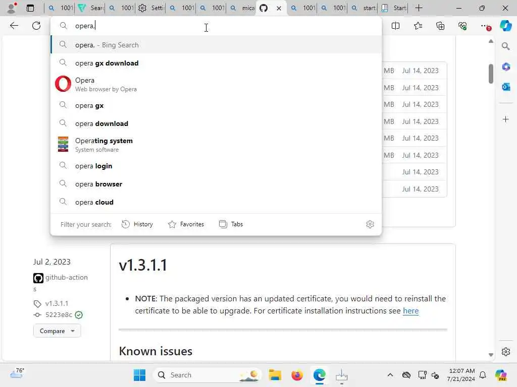Click the scrollbar up arrow
Screen dimensions: 517x387
(491, 41)
